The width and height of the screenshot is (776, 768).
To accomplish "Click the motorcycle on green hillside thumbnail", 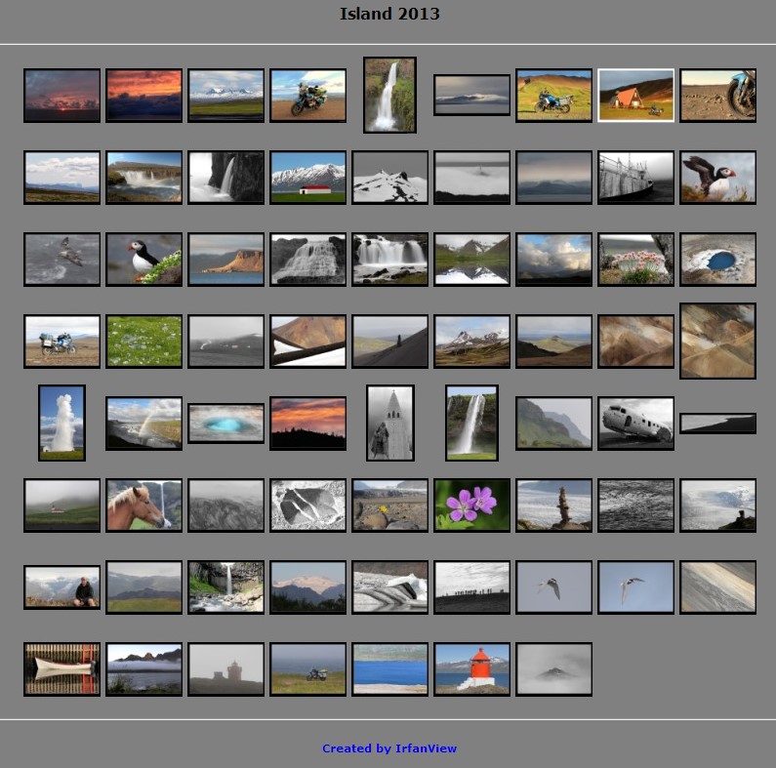I will 553,95.
